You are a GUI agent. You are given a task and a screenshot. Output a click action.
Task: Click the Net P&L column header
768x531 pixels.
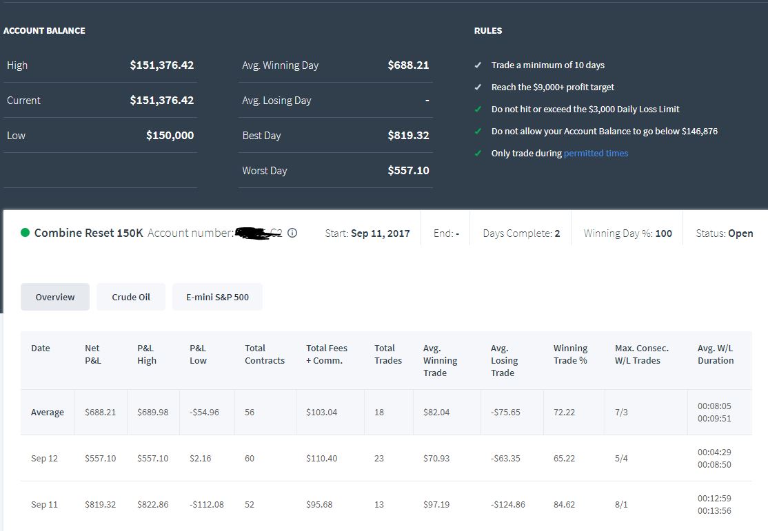[x=92, y=354]
